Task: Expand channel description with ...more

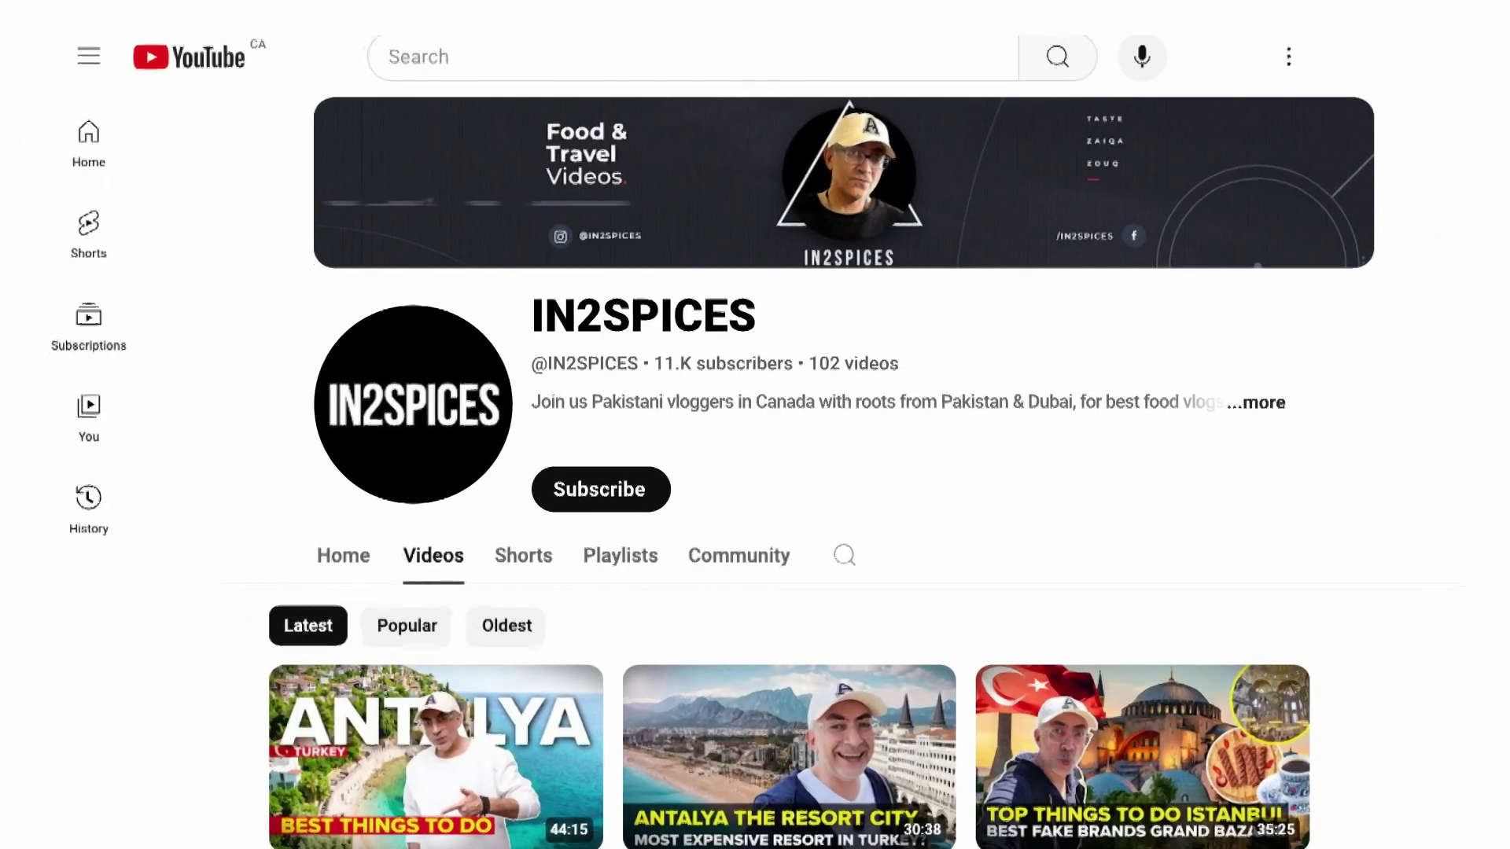Action: click(1256, 402)
